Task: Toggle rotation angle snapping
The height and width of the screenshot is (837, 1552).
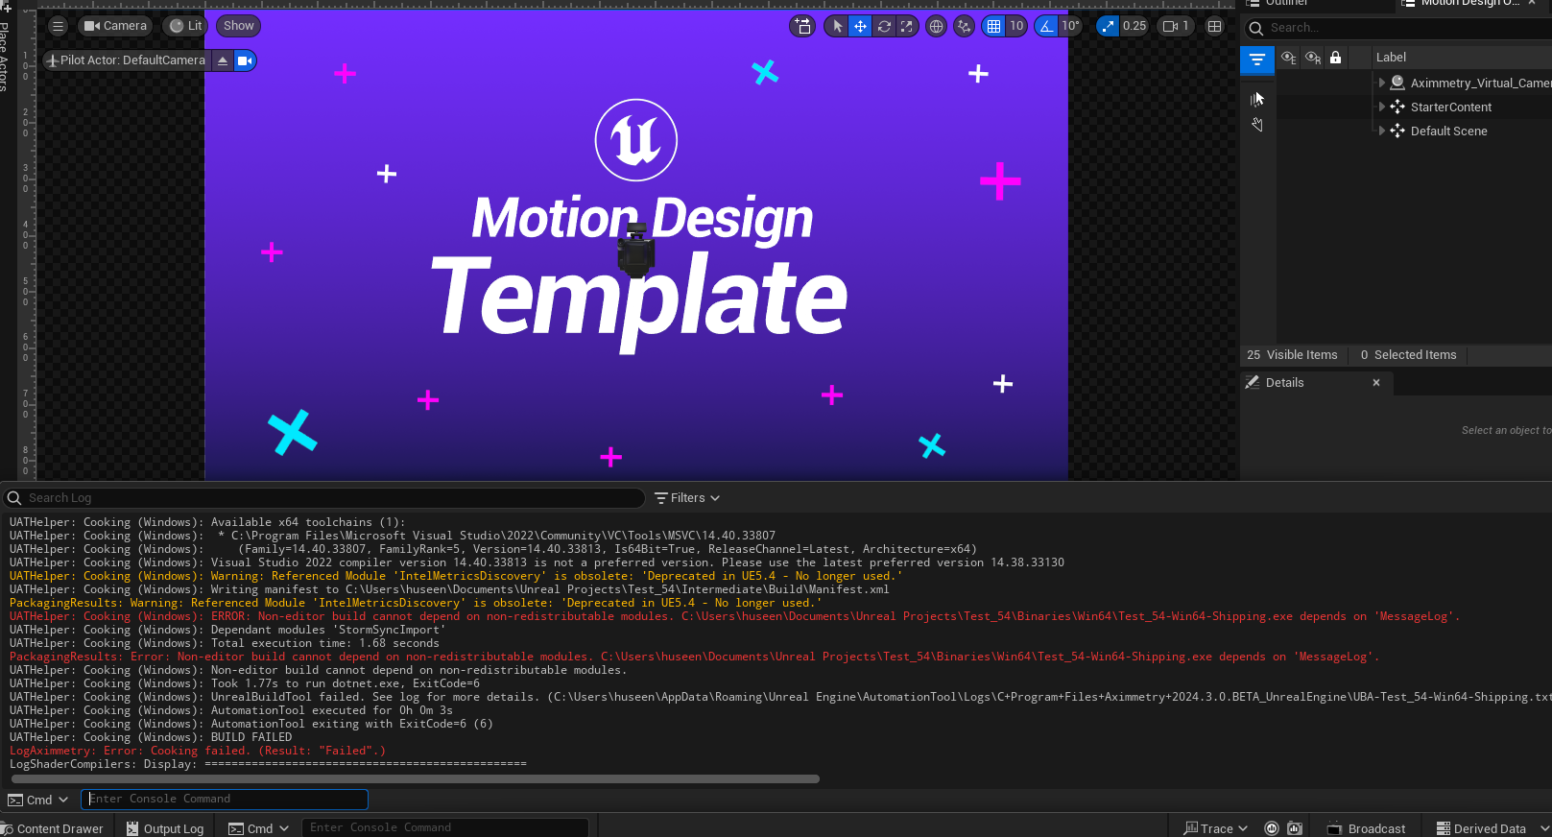Action: pos(1046,26)
